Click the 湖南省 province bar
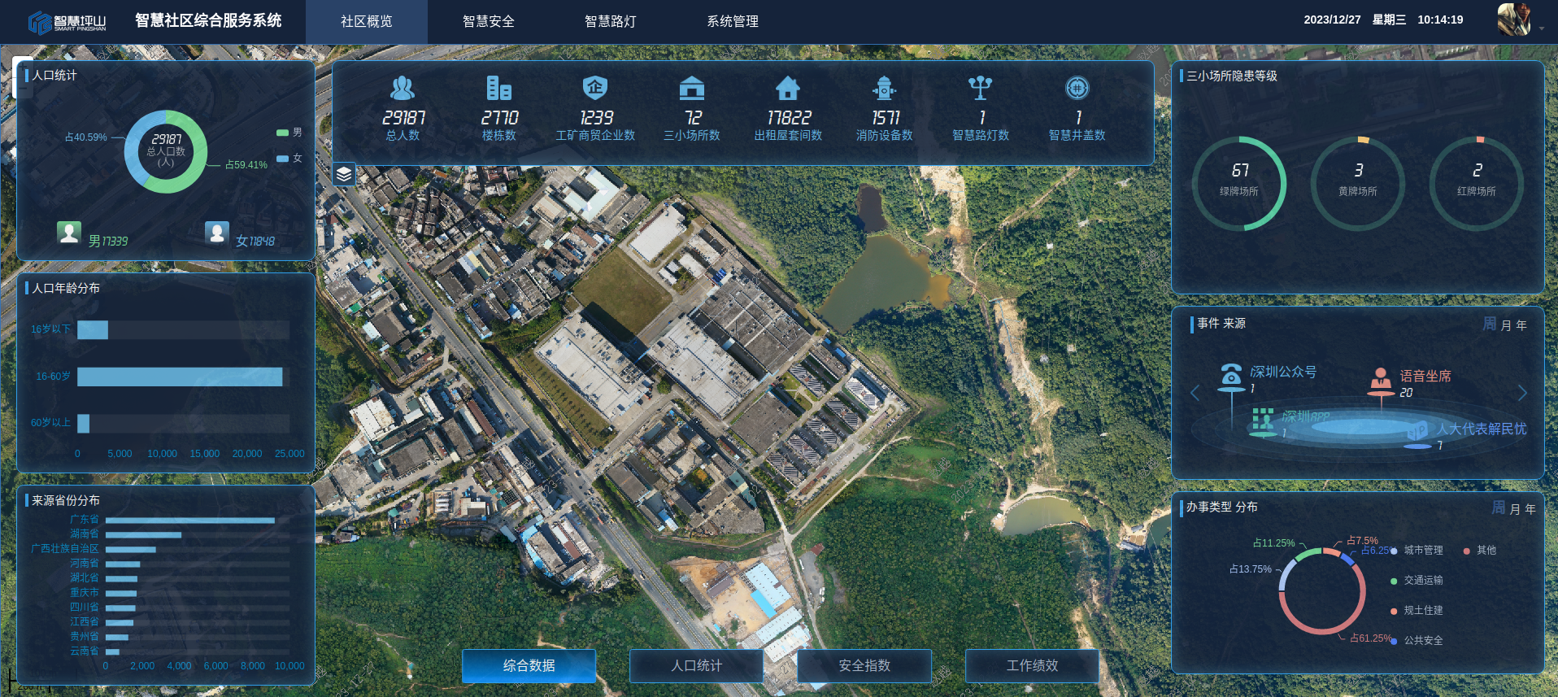Image resolution: width=1558 pixels, height=697 pixels. pos(143,535)
